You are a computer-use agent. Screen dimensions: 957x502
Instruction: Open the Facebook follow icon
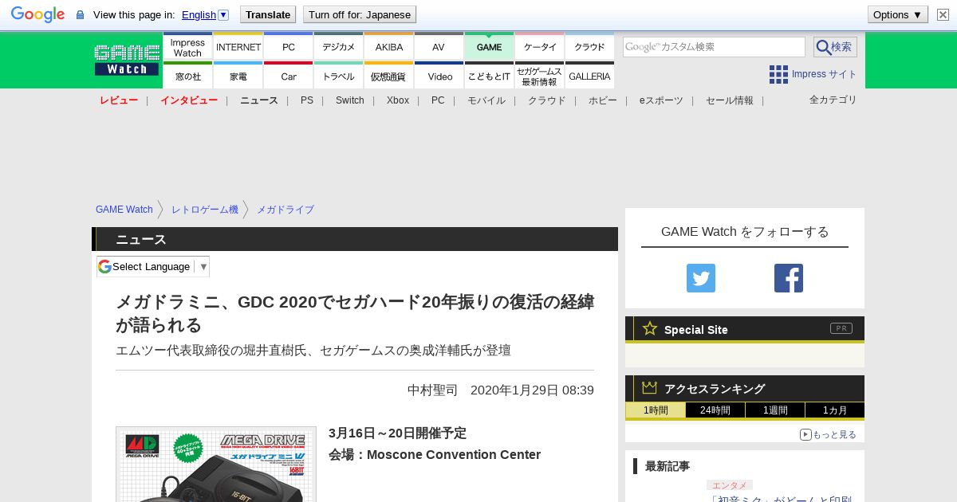(x=788, y=278)
